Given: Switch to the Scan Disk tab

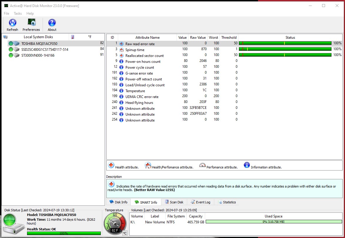Looking at the screenshot, I should click(174, 202).
